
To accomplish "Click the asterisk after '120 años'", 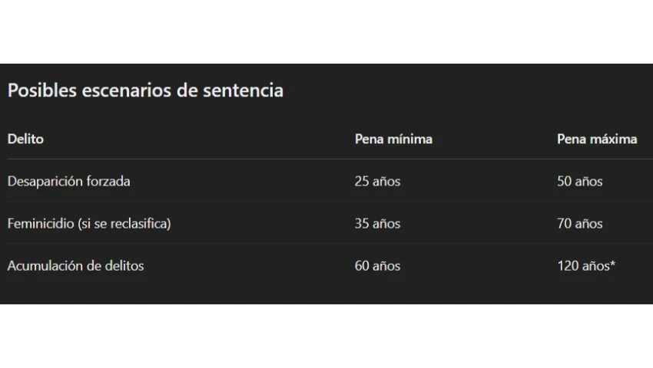I will [612, 264].
